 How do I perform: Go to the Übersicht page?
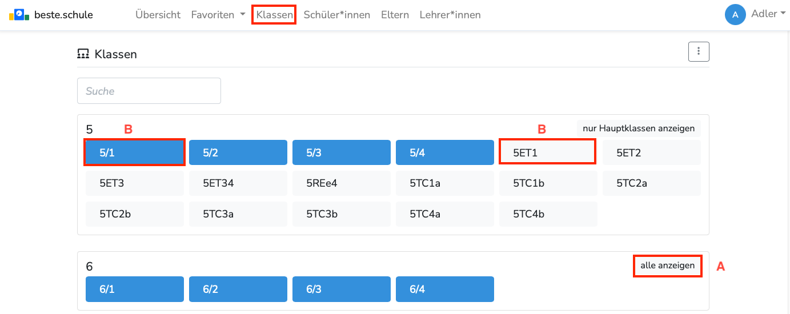click(x=158, y=15)
